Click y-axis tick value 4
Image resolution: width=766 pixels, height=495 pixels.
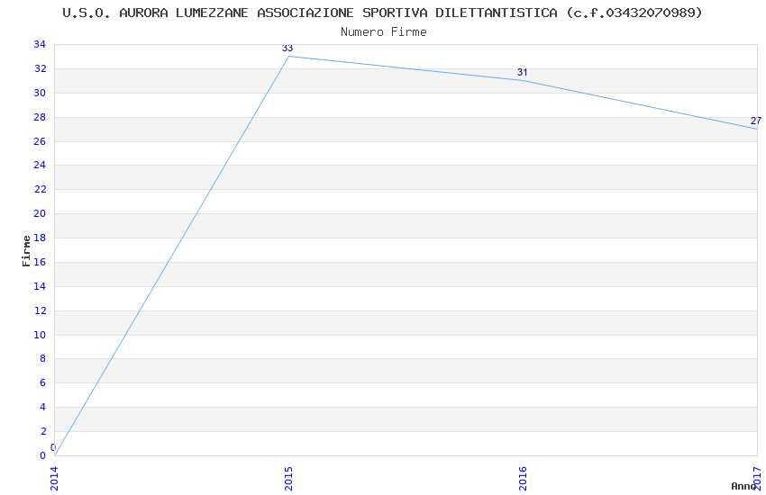[43, 407]
